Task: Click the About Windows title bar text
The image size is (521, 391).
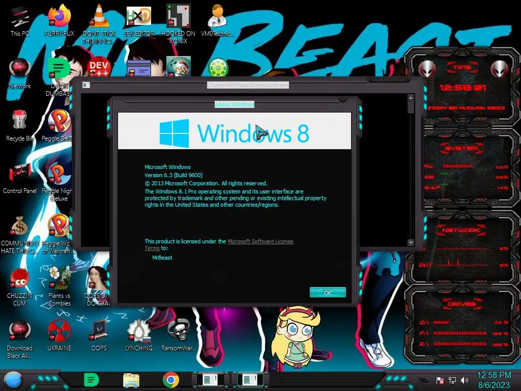Action: [235, 104]
